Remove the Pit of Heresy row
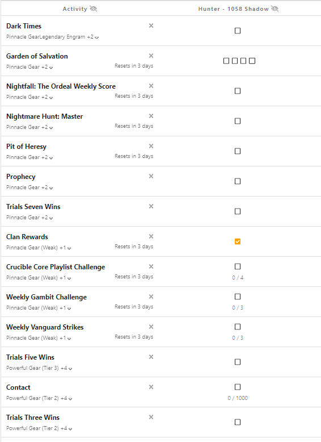This screenshot has height=442, width=321. click(151, 146)
